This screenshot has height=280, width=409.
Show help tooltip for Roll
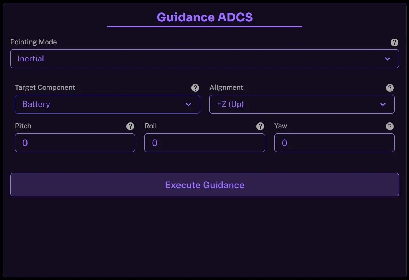coord(260,126)
